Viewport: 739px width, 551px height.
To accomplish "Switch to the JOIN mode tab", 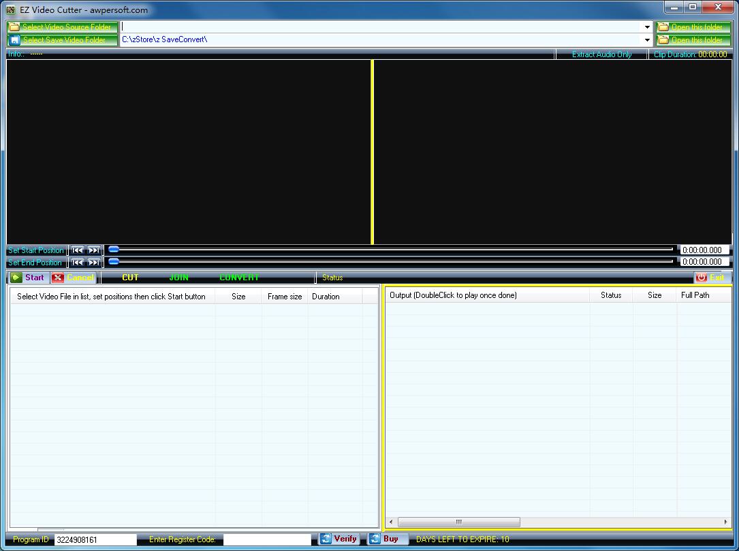I will [178, 278].
